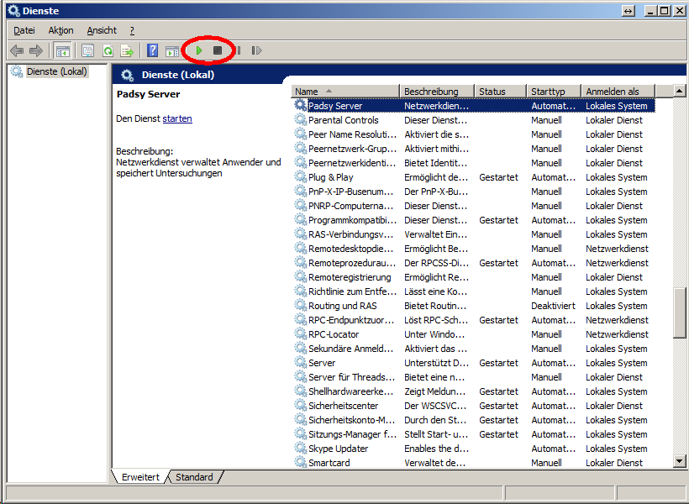Sort by the Status column header
The width and height of the screenshot is (689, 504).
point(498,91)
